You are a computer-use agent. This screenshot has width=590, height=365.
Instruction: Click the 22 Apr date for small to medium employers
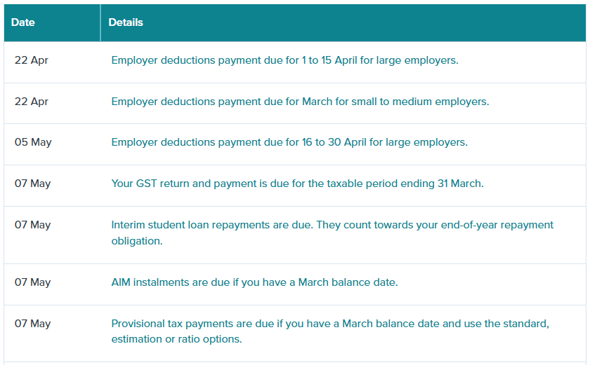click(x=31, y=102)
